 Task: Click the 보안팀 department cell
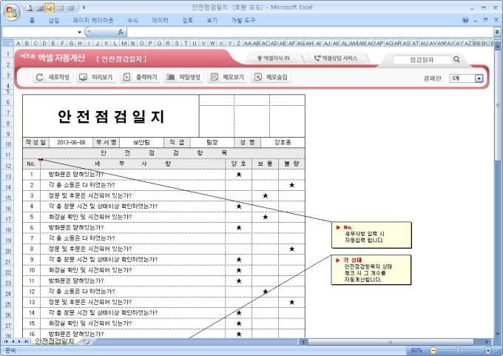pos(141,143)
